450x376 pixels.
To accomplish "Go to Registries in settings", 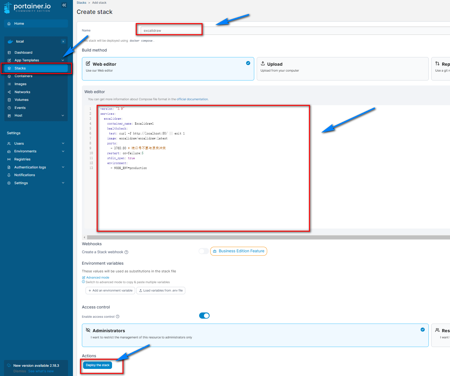I will click(22, 159).
